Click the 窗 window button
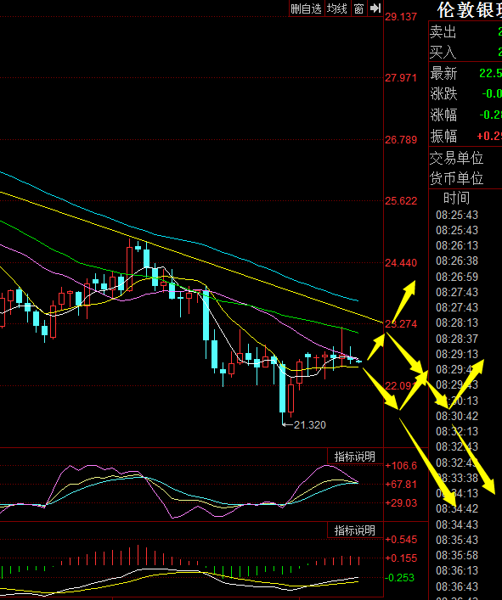The width and height of the screenshot is (502, 600). tap(358, 8)
